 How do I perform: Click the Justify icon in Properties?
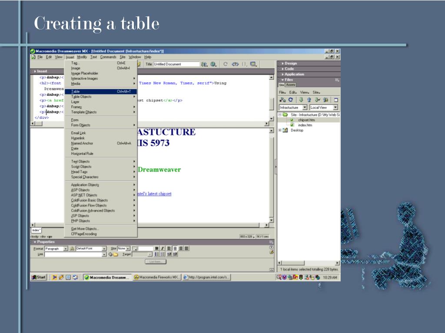click(186, 248)
